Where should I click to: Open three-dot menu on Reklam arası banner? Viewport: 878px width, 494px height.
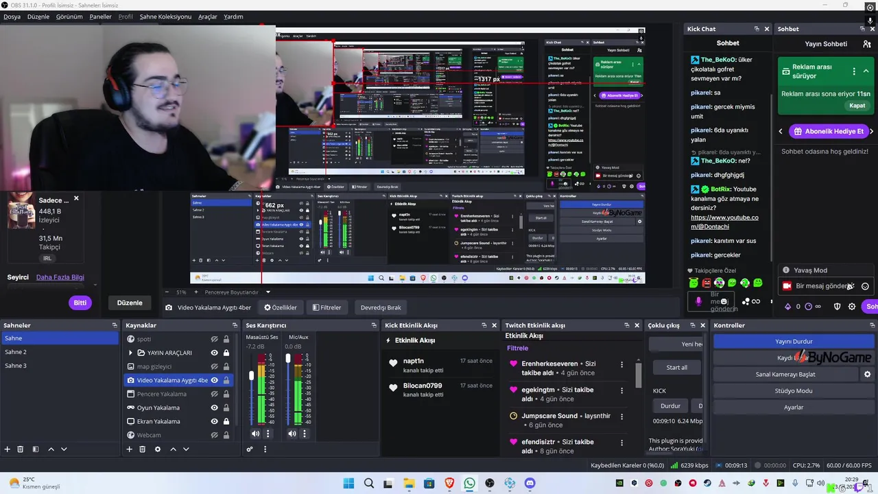pyautogui.click(x=854, y=71)
